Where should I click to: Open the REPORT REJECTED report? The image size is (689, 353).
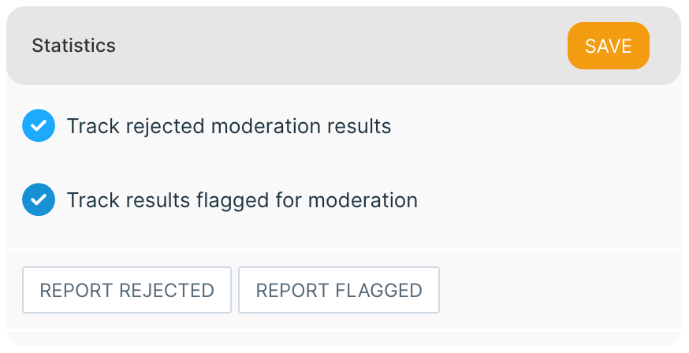[x=127, y=290]
